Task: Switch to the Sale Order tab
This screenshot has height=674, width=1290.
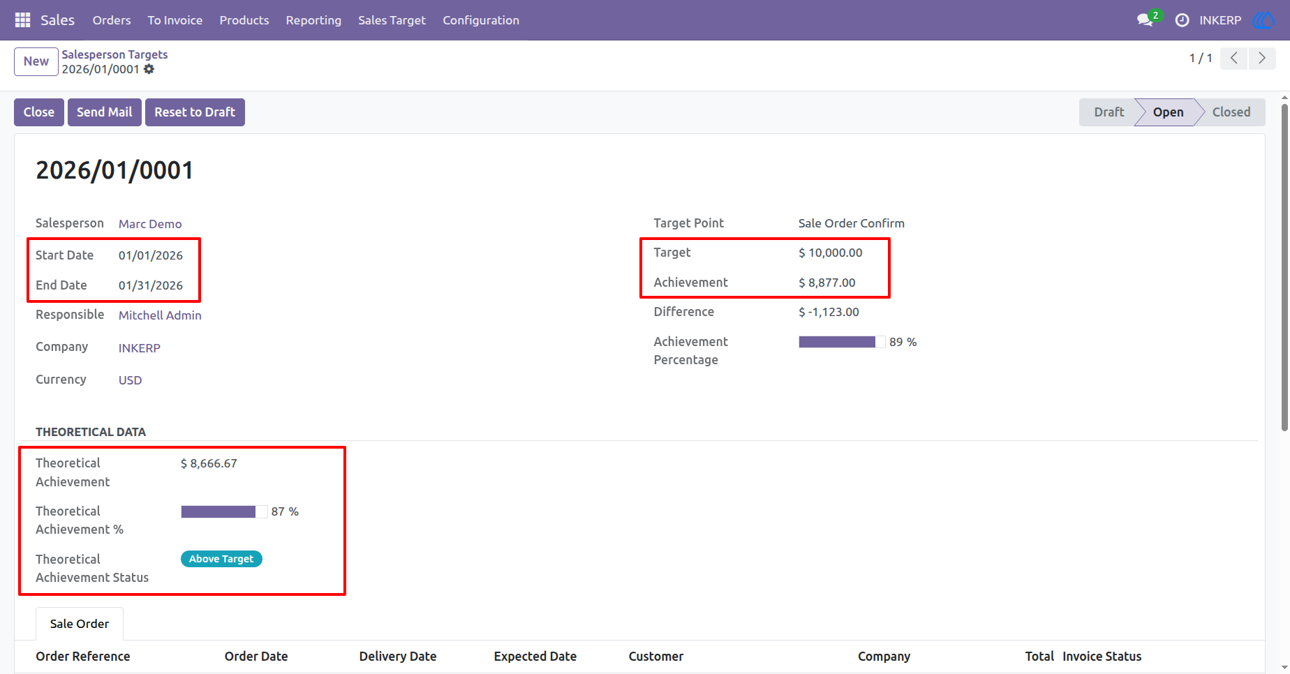Action: tap(80, 624)
